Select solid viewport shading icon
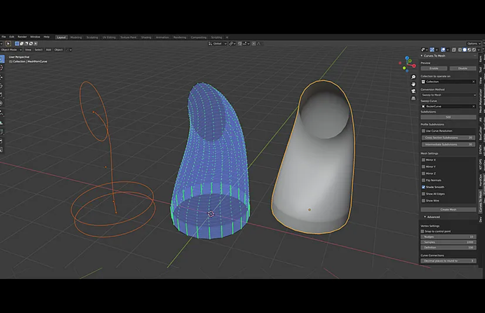The height and width of the screenshot is (313, 485). (x=464, y=49)
